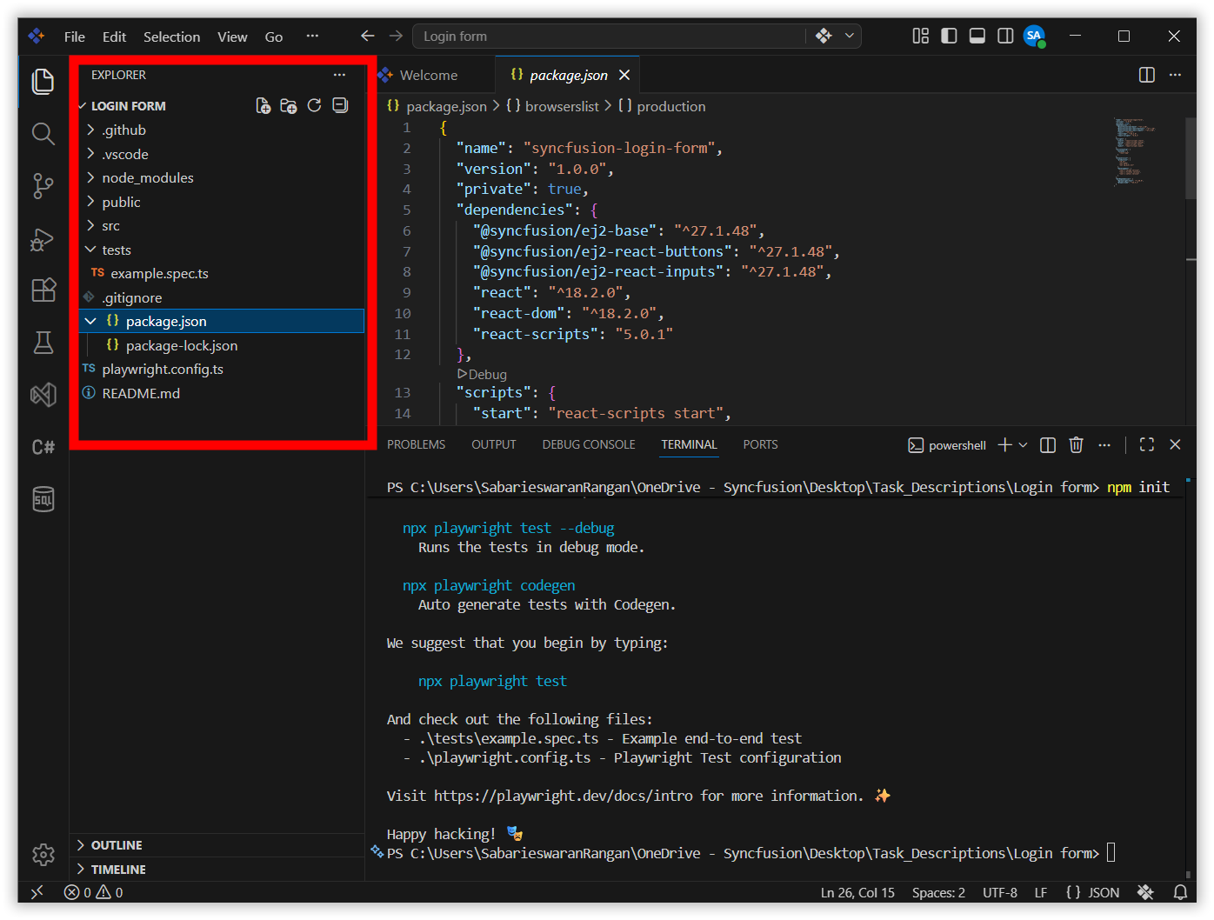1214x920 pixels.
Task: Open the Testing flask view
Action: click(x=43, y=343)
